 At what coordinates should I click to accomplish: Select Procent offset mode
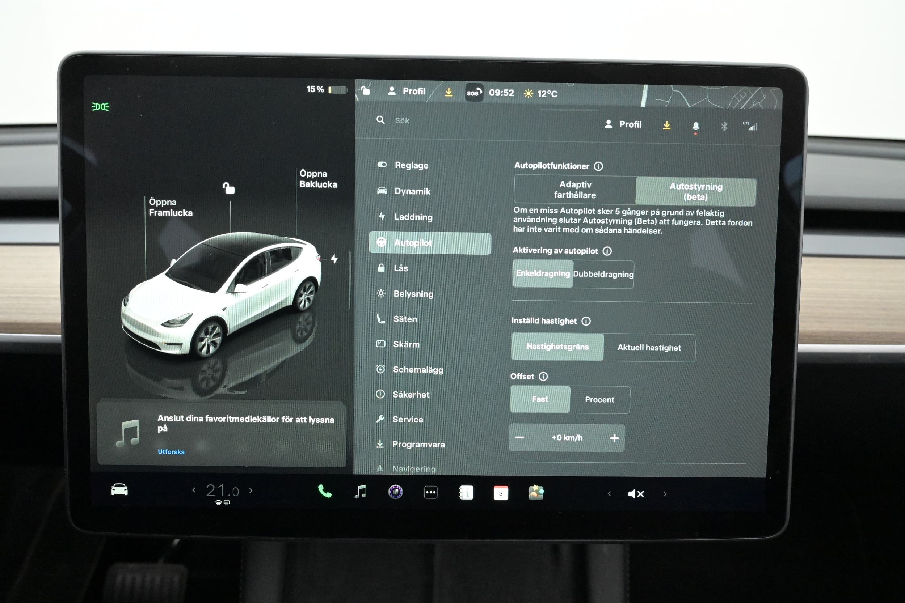tap(599, 400)
